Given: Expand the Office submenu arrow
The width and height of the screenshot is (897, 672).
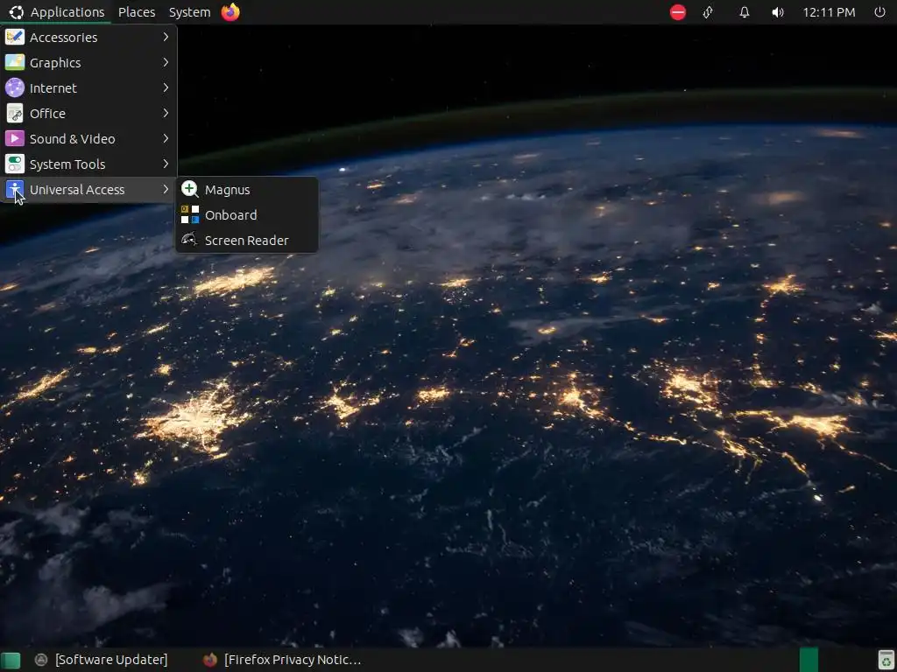Looking at the screenshot, I should [x=166, y=113].
